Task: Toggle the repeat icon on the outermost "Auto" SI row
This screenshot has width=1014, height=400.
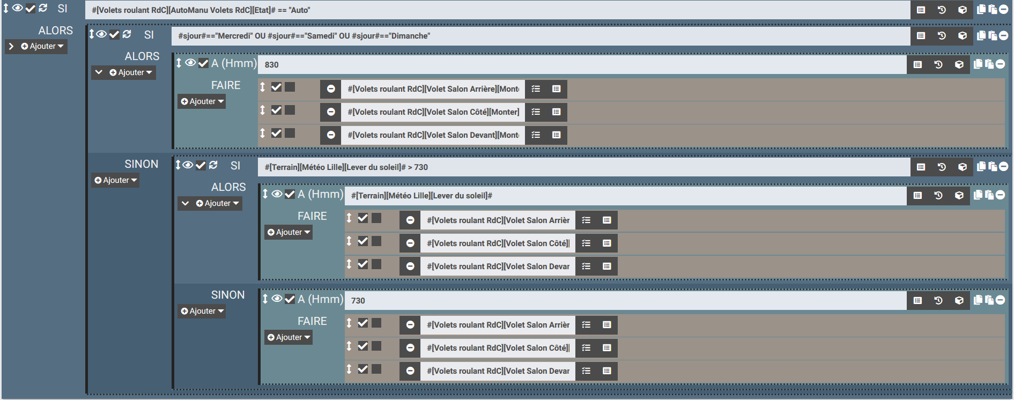Action: (43, 8)
